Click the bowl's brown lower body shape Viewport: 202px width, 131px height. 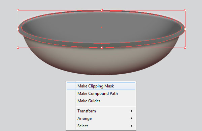[x=102, y=61]
